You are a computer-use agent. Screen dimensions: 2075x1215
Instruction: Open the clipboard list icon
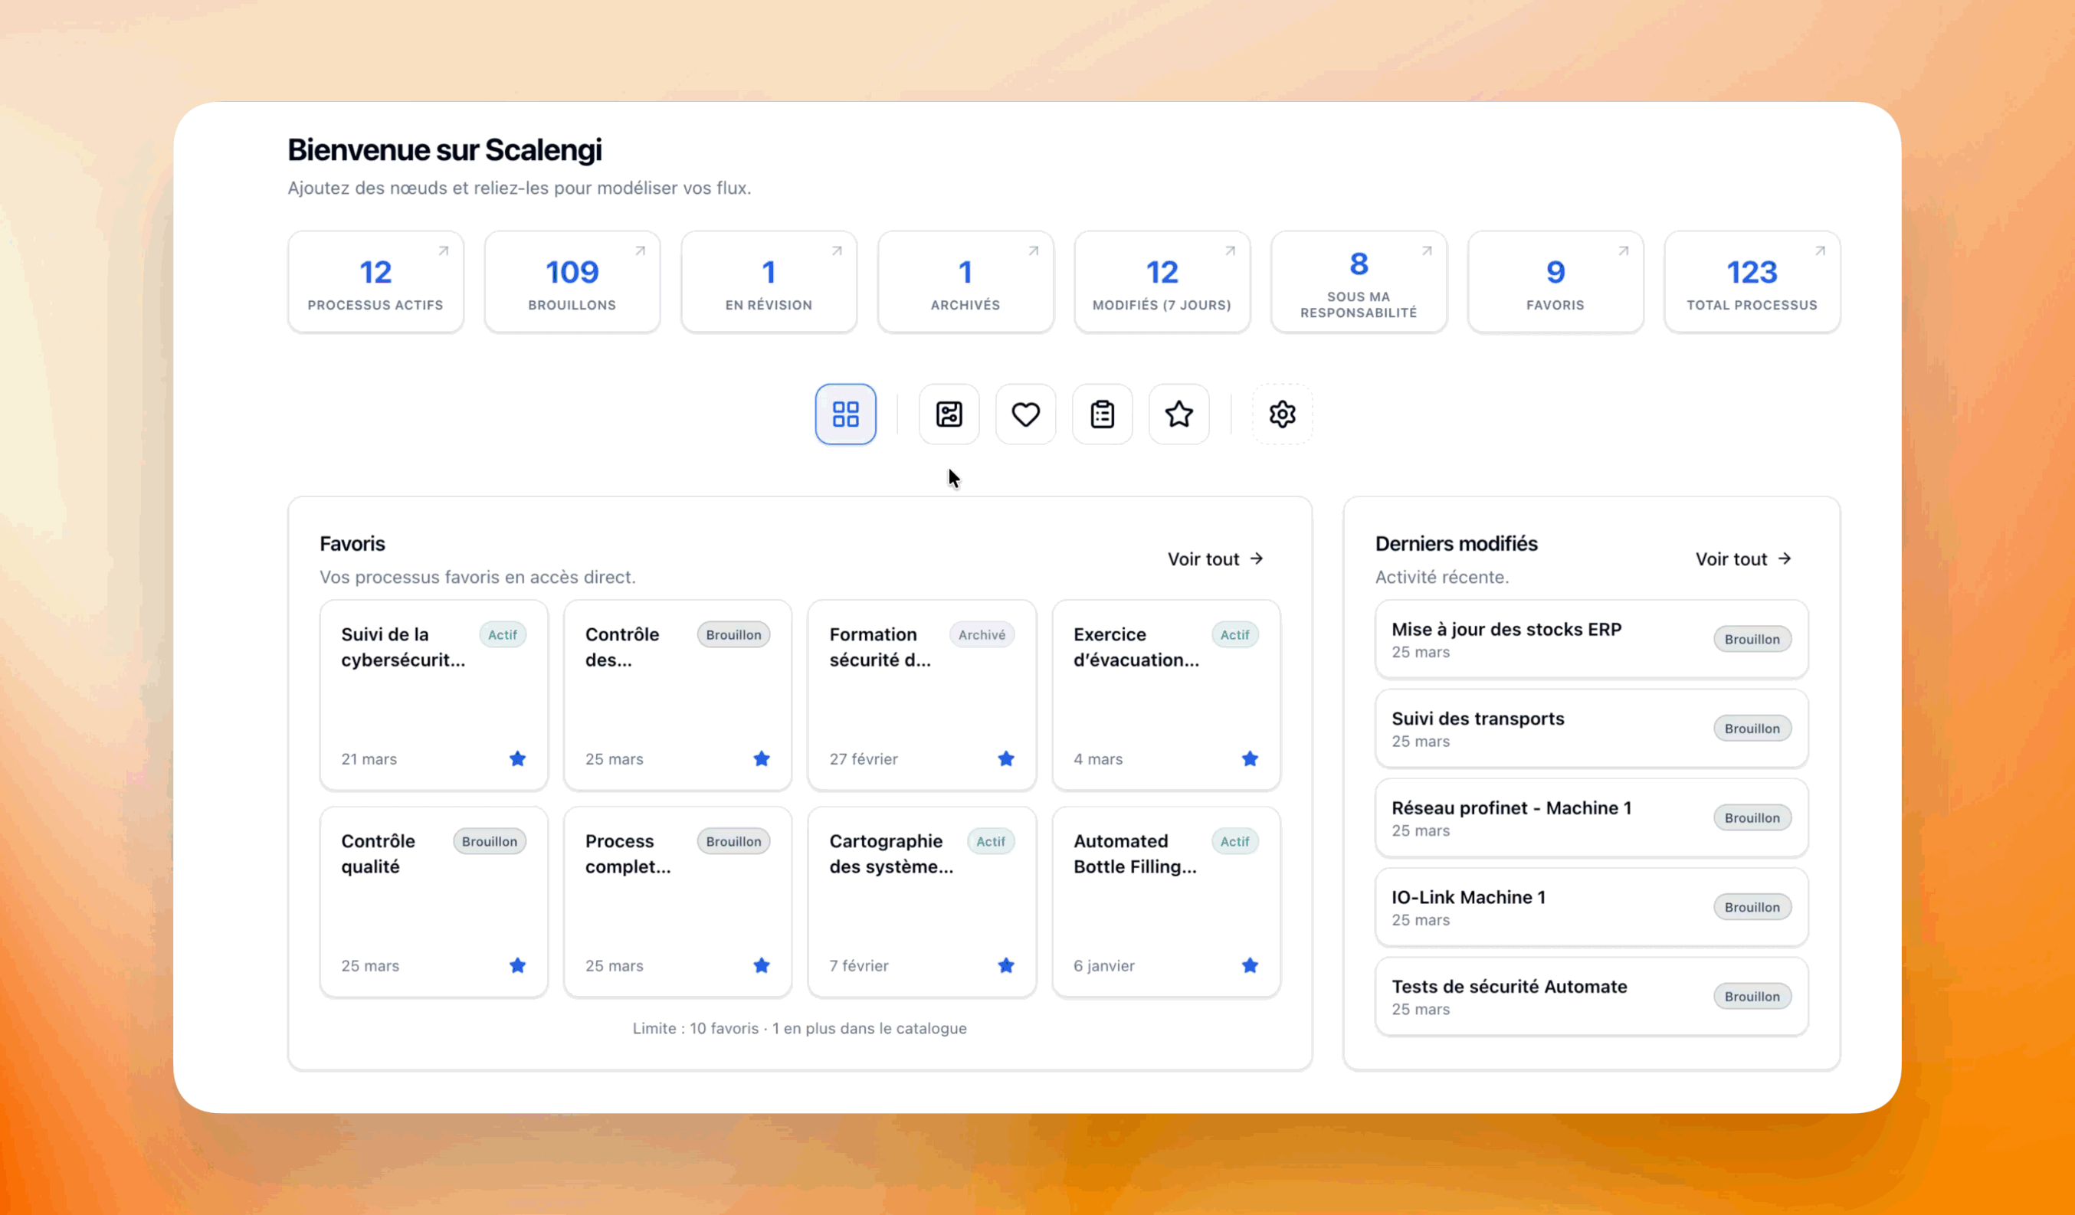pyautogui.click(x=1102, y=414)
